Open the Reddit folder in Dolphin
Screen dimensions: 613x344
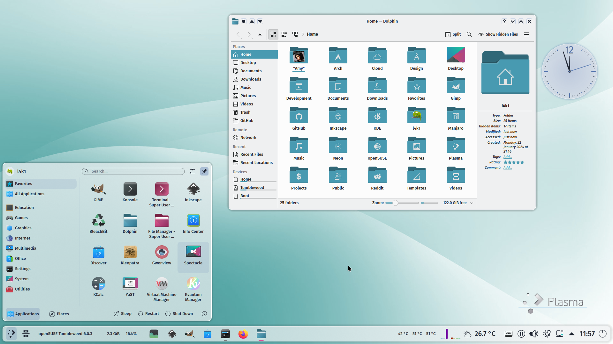(x=377, y=179)
